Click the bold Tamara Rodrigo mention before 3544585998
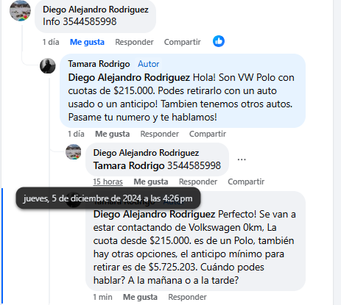341x305 pixels. coord(129,165)
